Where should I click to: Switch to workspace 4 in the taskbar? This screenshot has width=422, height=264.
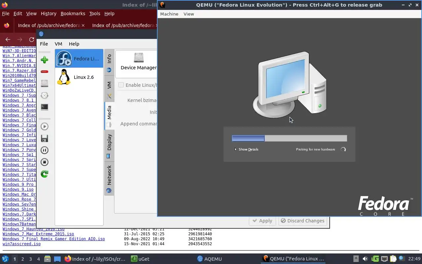39,259
